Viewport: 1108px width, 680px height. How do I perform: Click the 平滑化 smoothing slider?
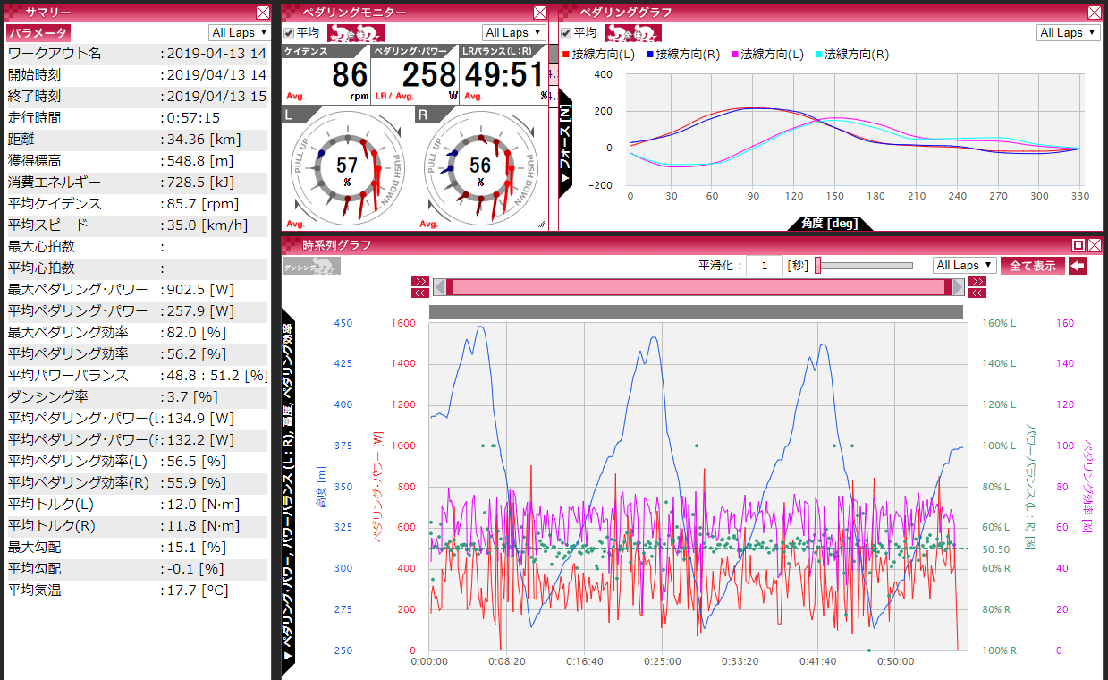864,266
